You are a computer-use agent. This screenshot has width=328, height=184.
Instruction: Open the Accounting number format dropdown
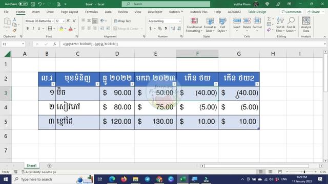click(x=180, y=21)
